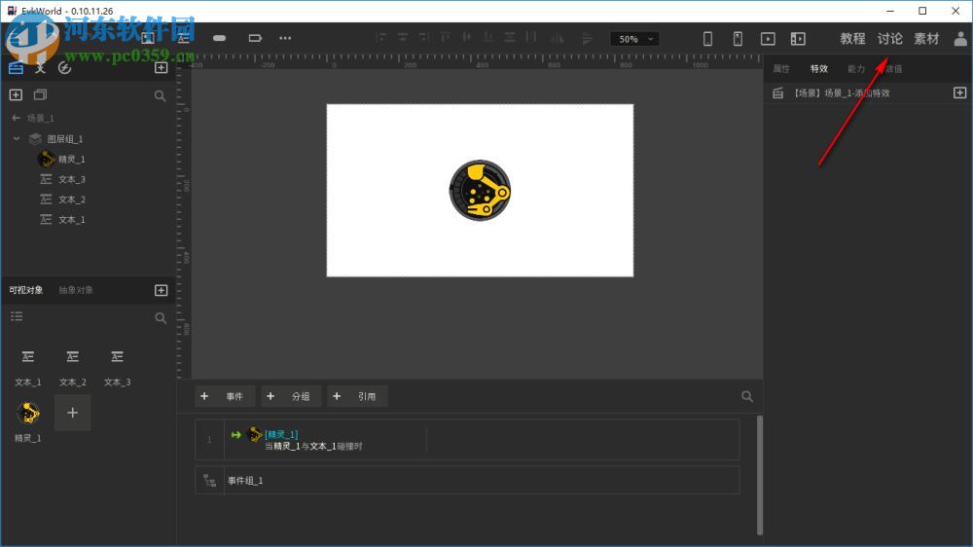The width and height of the screenshot is (973, 547).
Task: Add object with plus icon beside 抽象对象
Action: 161,290
